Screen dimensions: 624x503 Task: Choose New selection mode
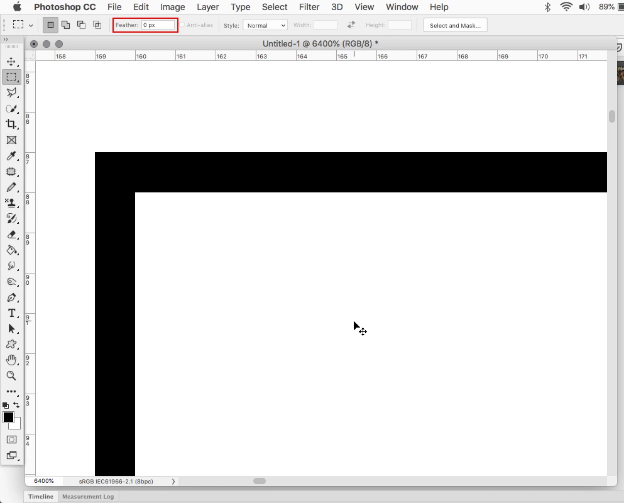tap(50, 25)
